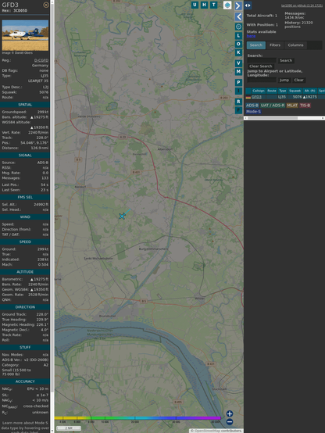This screenshot has height=433, width=325.
Task: Click the double-arrow sidebar toggle icon
Action: (248, 5)
